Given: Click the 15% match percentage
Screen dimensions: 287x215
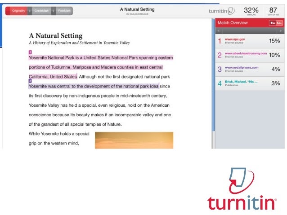Looking at the screenshot, I should coord(274,41).
